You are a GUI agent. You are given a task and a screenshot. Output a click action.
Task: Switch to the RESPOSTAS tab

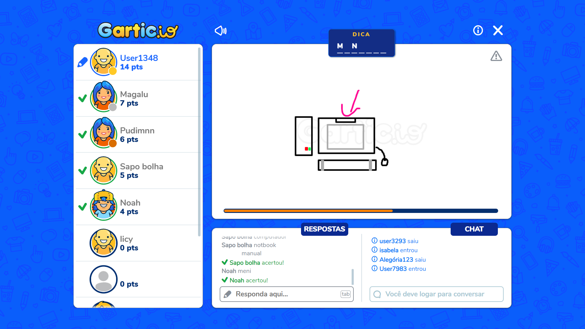324,229
